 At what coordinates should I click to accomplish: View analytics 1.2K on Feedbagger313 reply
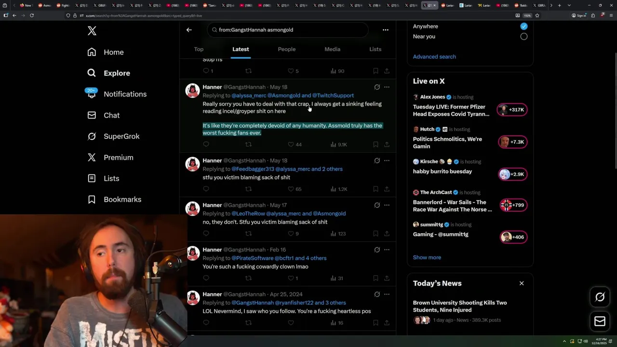pos(339,189)
